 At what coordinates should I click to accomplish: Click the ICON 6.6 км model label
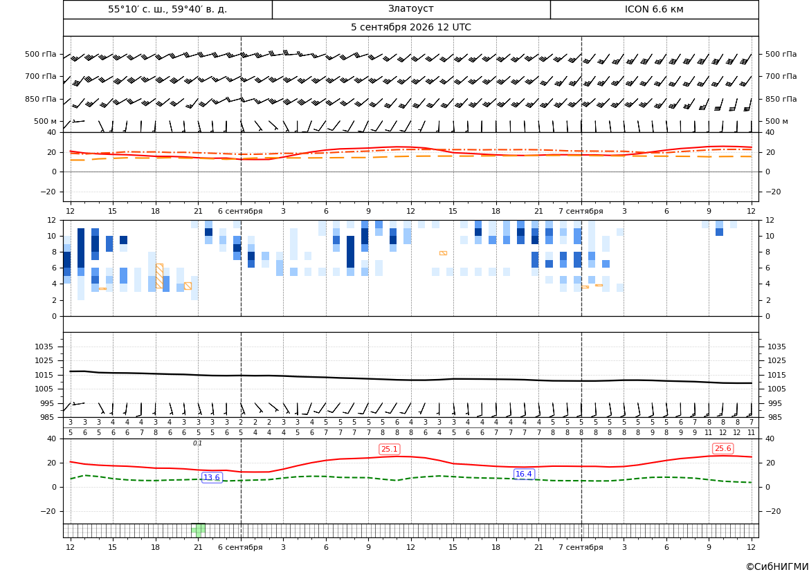click(654, 9)
